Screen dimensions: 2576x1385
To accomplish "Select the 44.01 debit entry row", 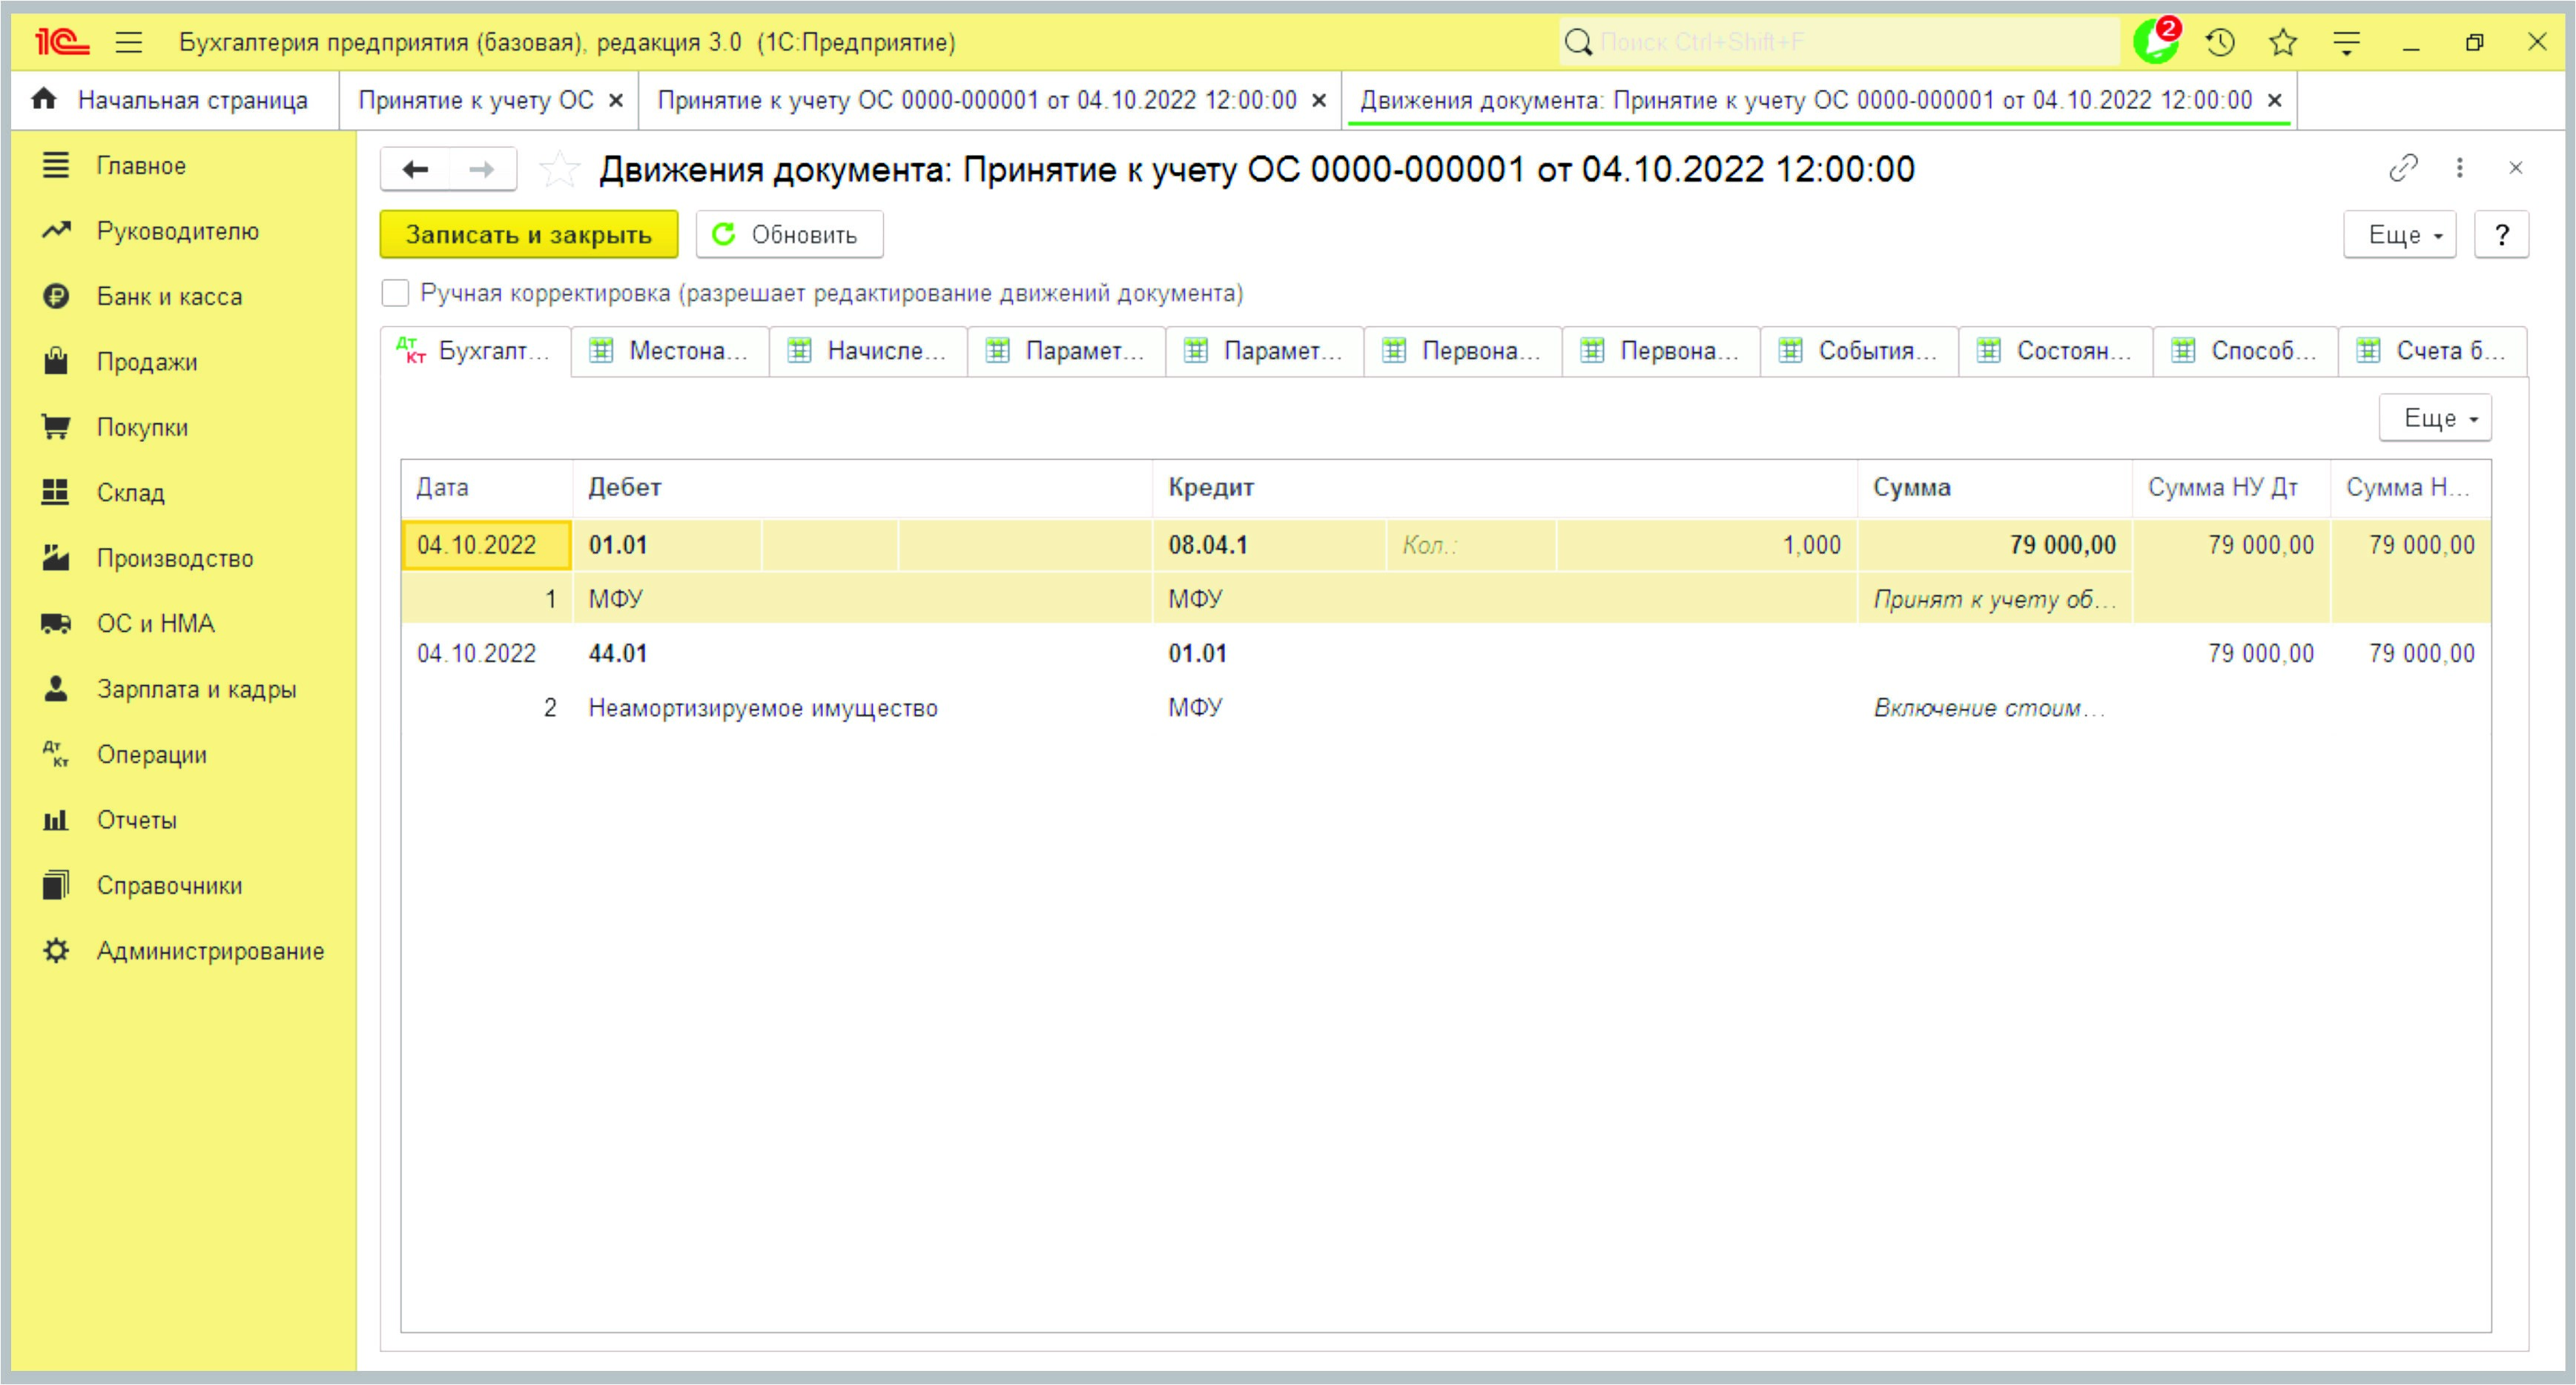I will [x=617, y=653].
